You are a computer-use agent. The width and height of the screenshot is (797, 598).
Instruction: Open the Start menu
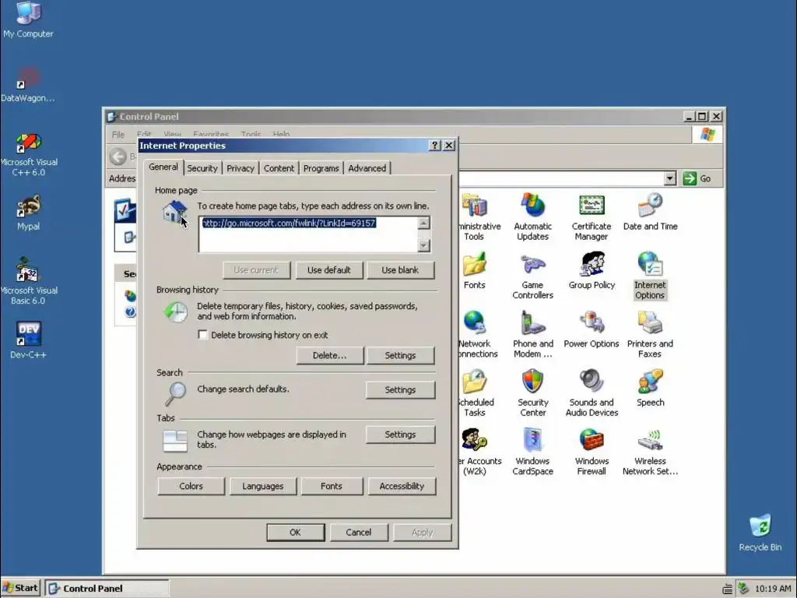click(20, 589)
